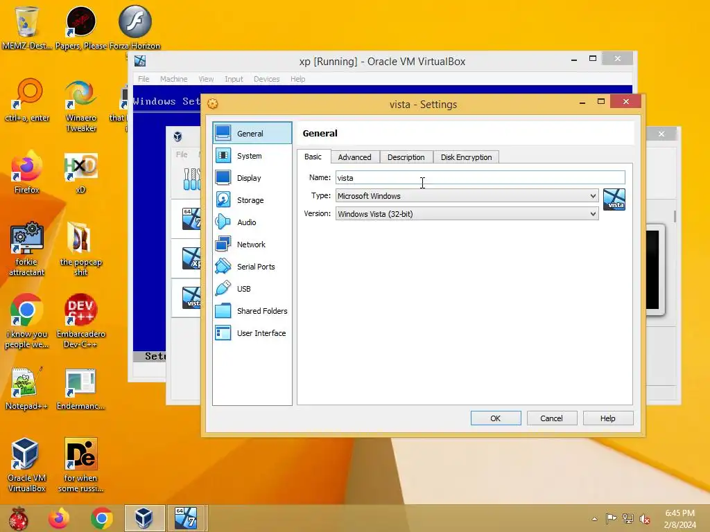This screenshot has height=532, width=710.
Task: Click the muted volume tray icon
Action: [x=645, y=519]
